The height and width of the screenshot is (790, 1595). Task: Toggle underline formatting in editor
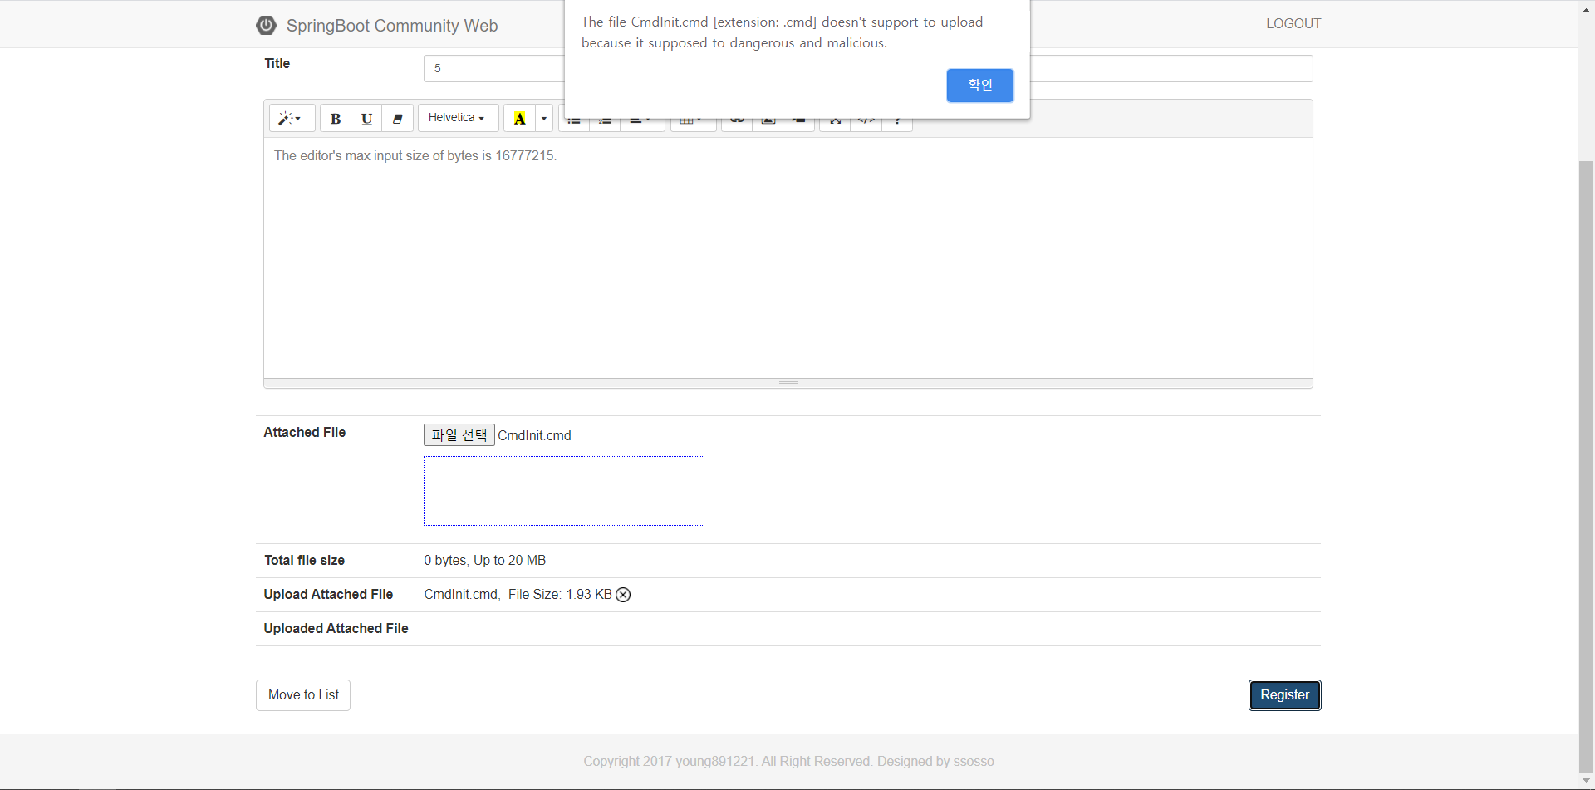366,119
